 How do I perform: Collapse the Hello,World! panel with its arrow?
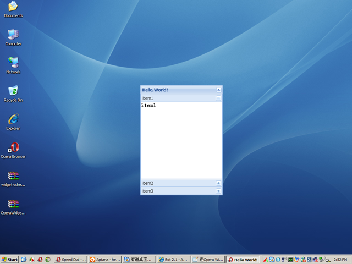[x=218, y=90]
